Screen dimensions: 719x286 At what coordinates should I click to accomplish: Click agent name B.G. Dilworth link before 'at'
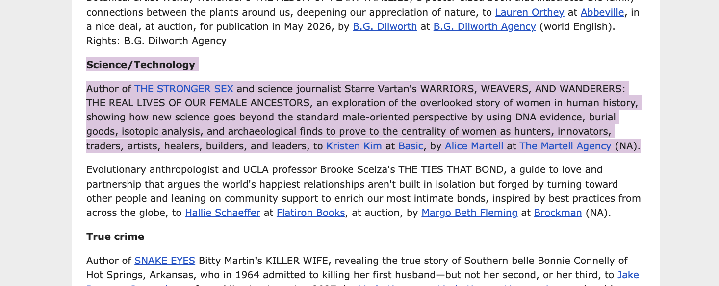[385, 26]
